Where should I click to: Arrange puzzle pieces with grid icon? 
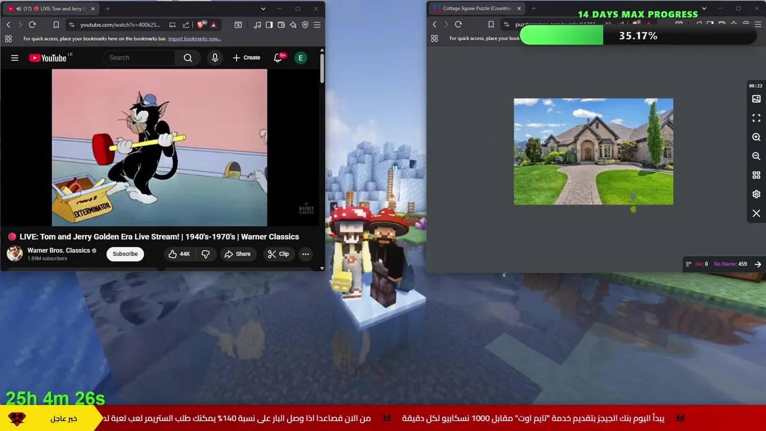pyautogui.click(x=756, y=175)
